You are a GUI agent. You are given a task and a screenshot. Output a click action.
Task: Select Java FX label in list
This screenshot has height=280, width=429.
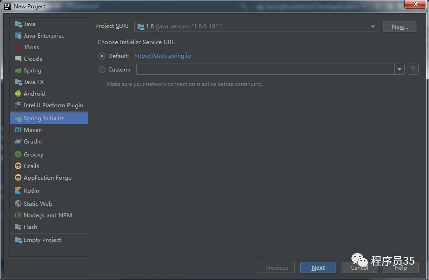pyautogui.click(x=33, y=82)
